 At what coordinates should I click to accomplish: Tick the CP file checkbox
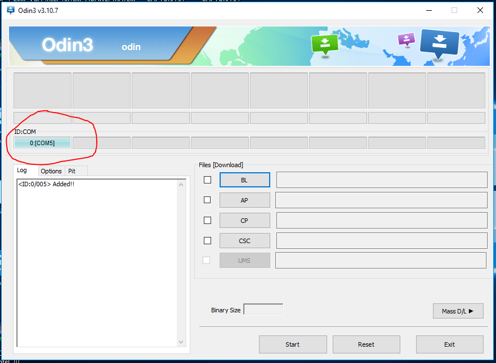207,221
